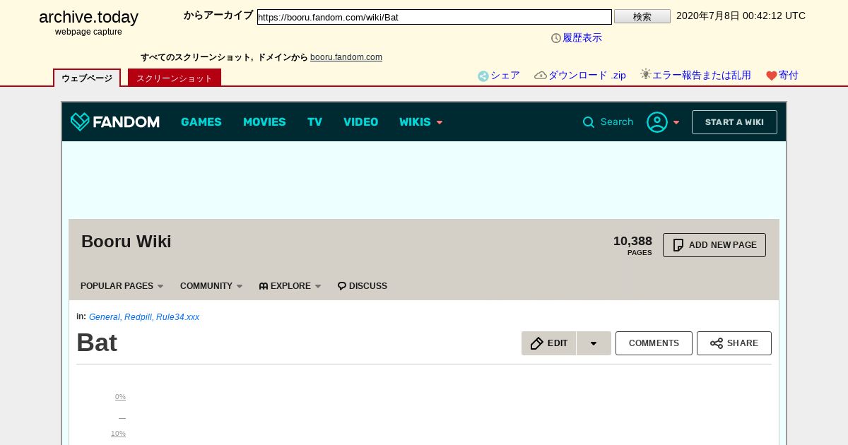This screenshot has width=848, height=445.
Task: Click the COMMENTS button
Action: [654, 343]
